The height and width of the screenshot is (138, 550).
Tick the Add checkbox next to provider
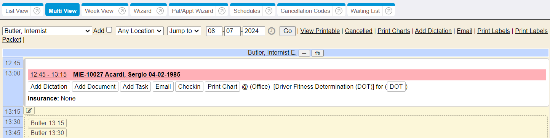click(x=109, y=30)
